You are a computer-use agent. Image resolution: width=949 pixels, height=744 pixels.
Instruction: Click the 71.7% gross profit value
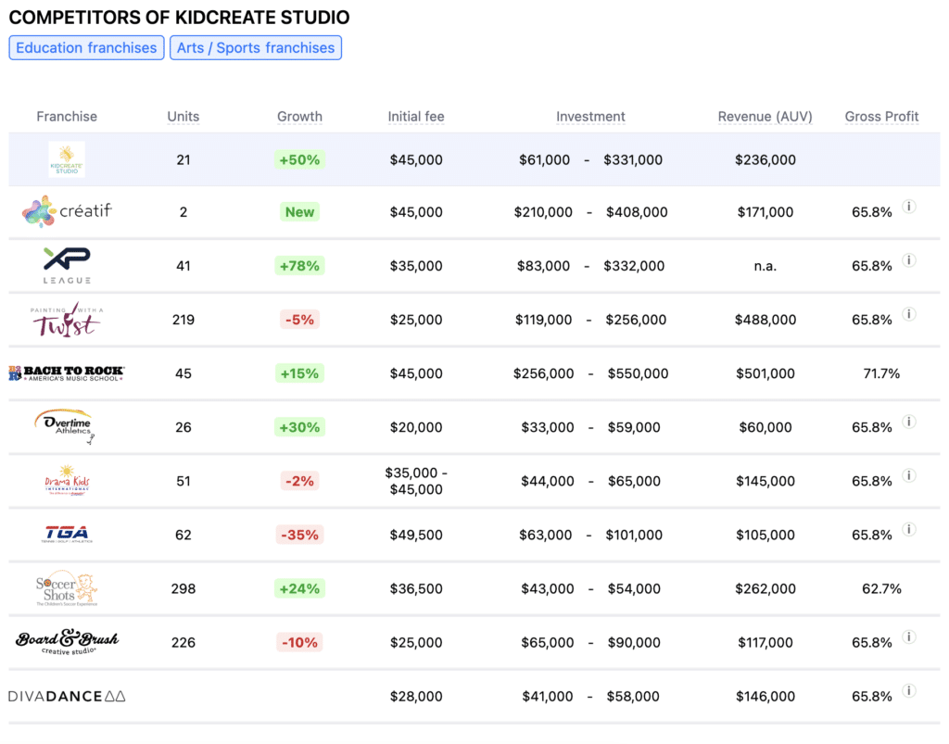pyautogui.click(x=881, y=373)
